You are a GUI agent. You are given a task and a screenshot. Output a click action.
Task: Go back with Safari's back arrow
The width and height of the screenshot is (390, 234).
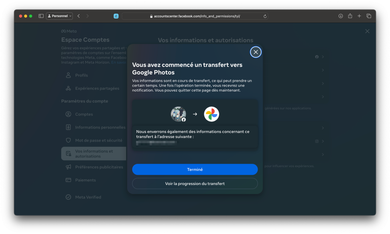pyautogui.click(x=79, y=16)
